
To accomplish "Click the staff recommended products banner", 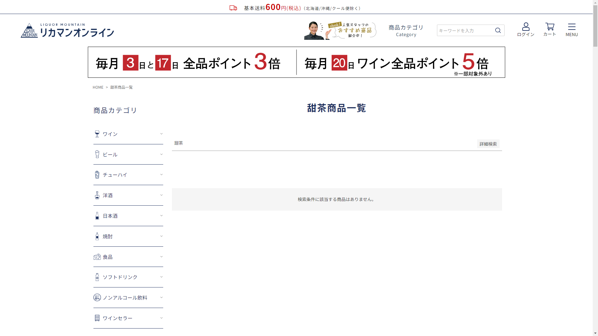I will point(340,30).
